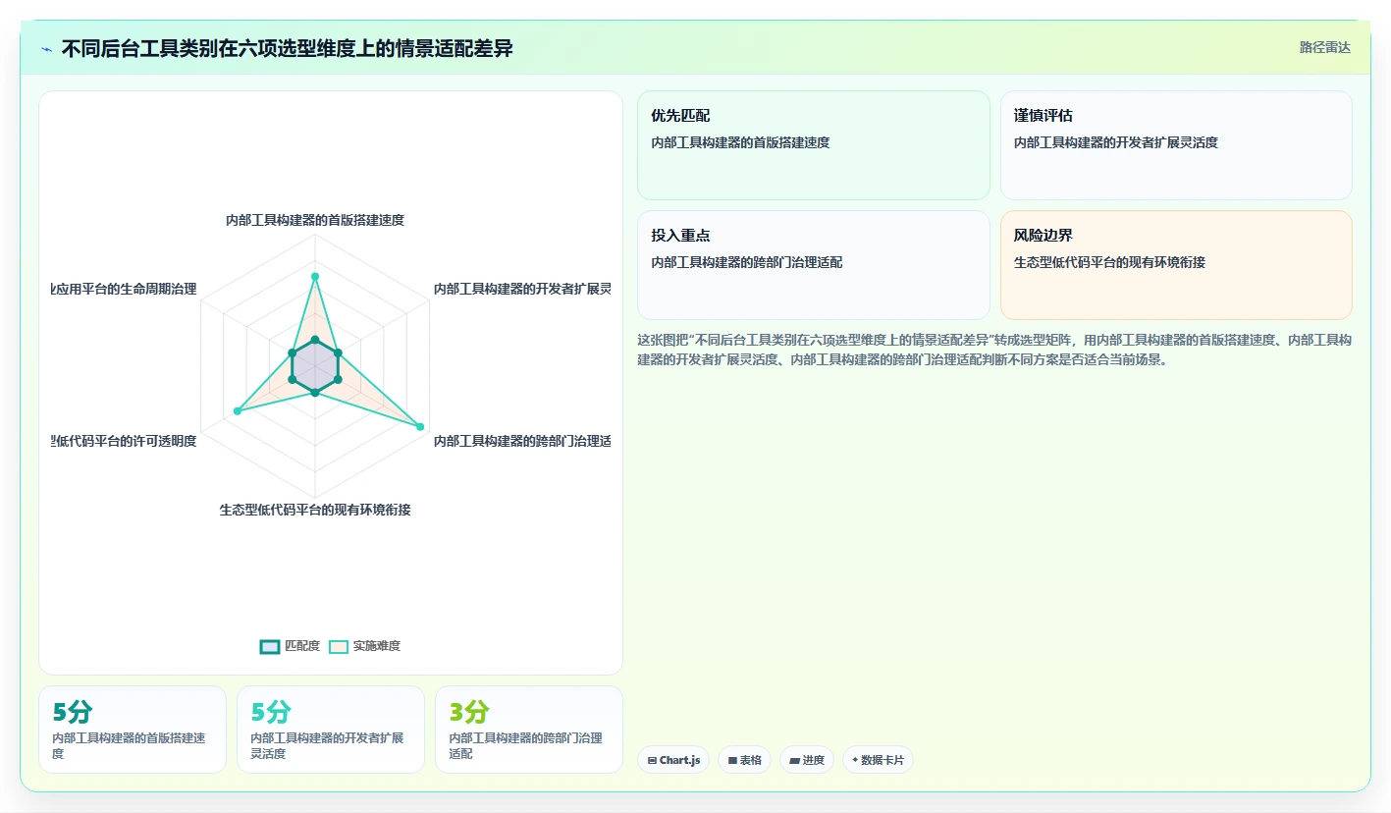Open the 风险边界 card
The height and width of the screenshot is (813, 1391).
[1176, 265]
